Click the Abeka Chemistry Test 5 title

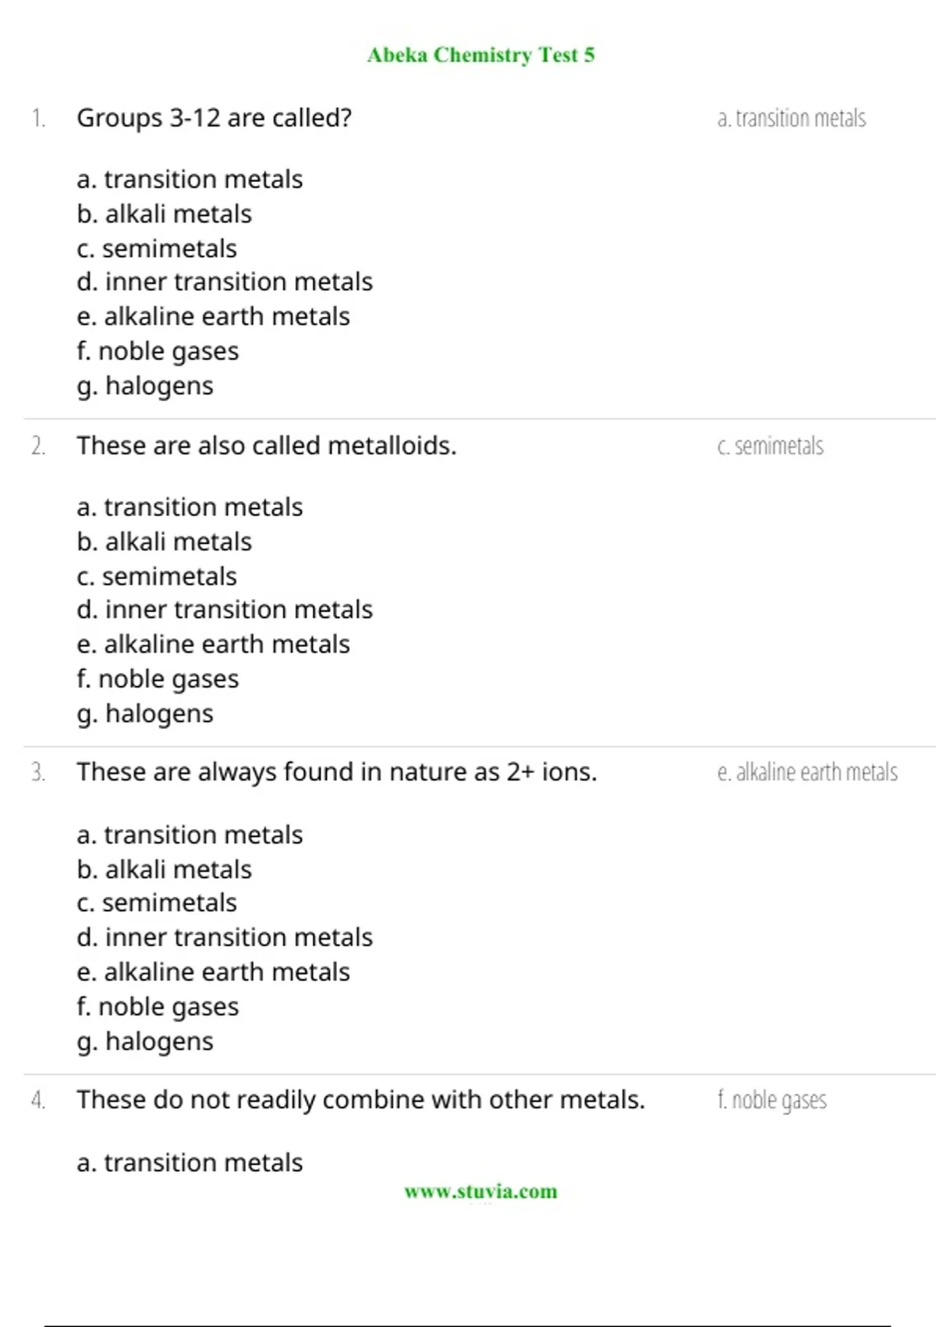click(x=480, y=55)
